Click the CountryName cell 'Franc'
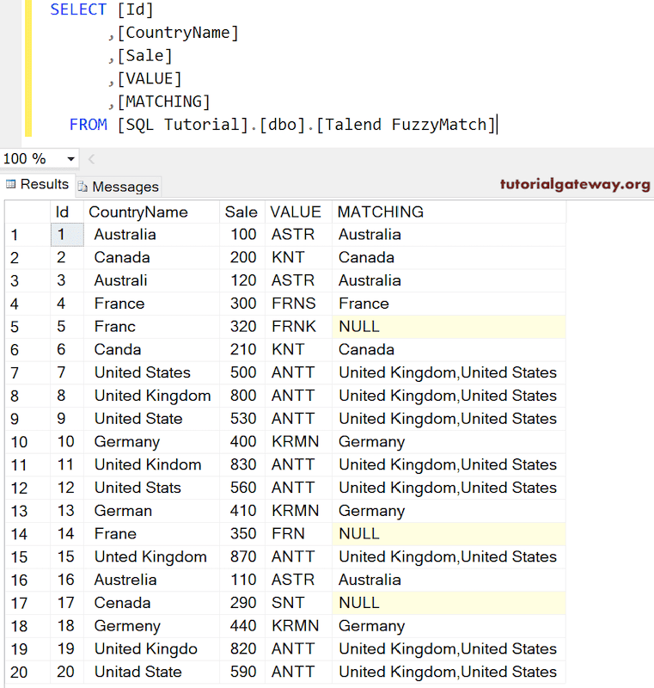 pyautogui.click(x=151, y=327)
